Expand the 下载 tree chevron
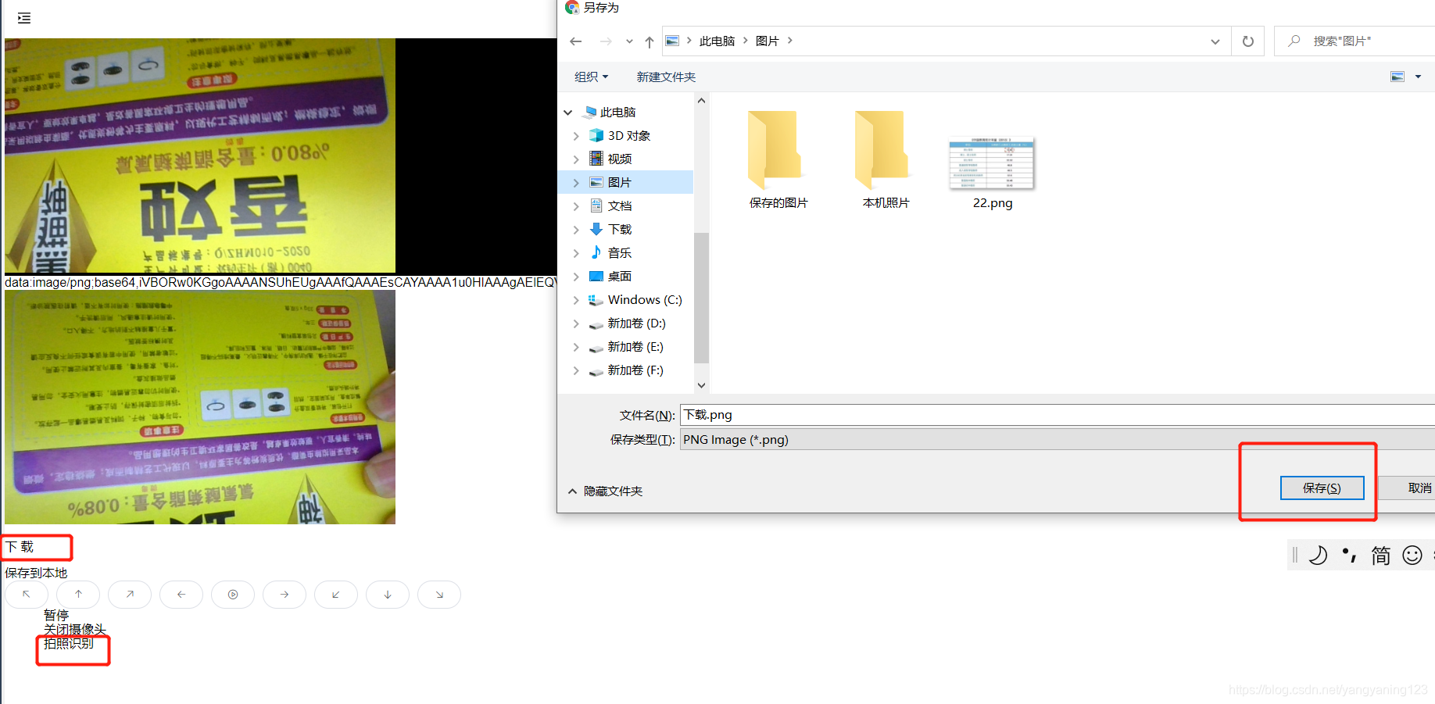 (576, 230)
